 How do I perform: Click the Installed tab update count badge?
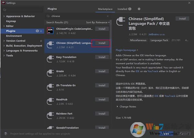point(130,9)
